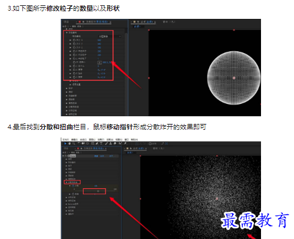
Task: Click lock icon on lower Composition panel tab
Action: point(131,148)
